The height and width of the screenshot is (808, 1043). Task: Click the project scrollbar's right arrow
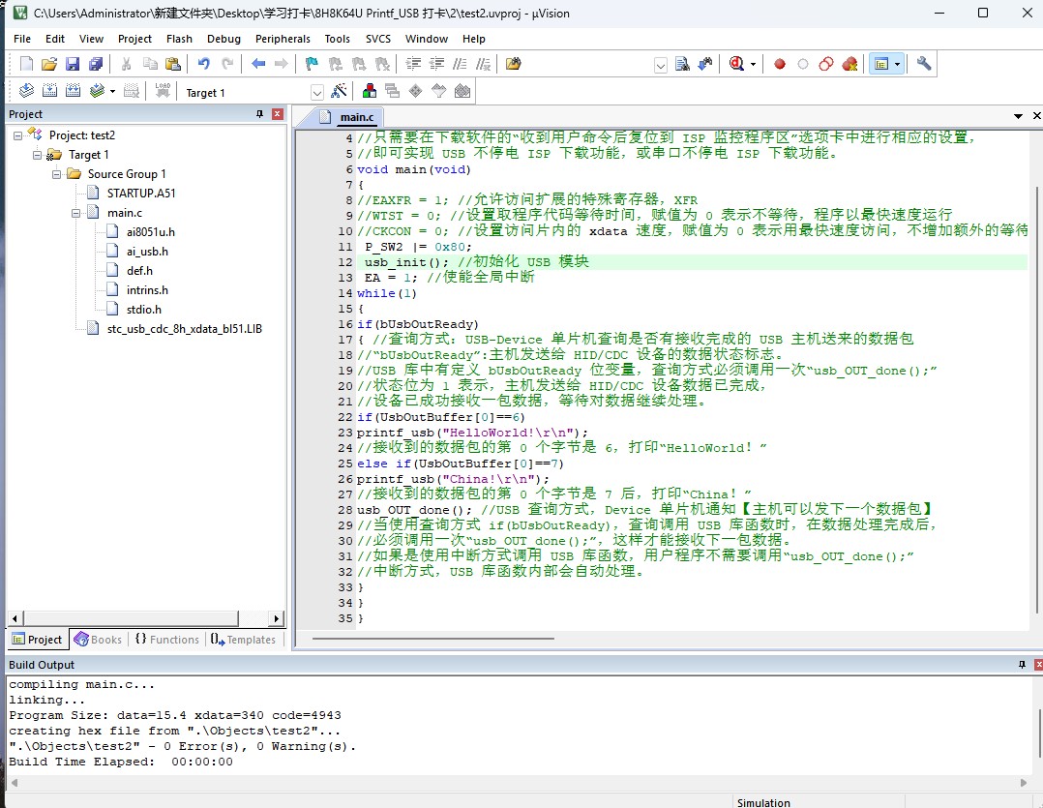point(277,618)
